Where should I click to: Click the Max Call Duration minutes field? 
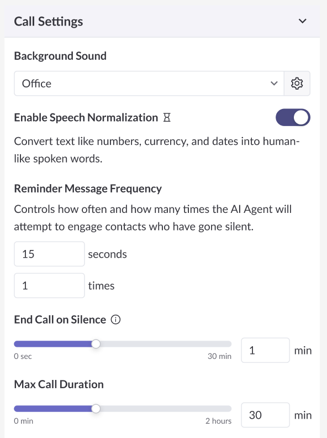(265, 415)
